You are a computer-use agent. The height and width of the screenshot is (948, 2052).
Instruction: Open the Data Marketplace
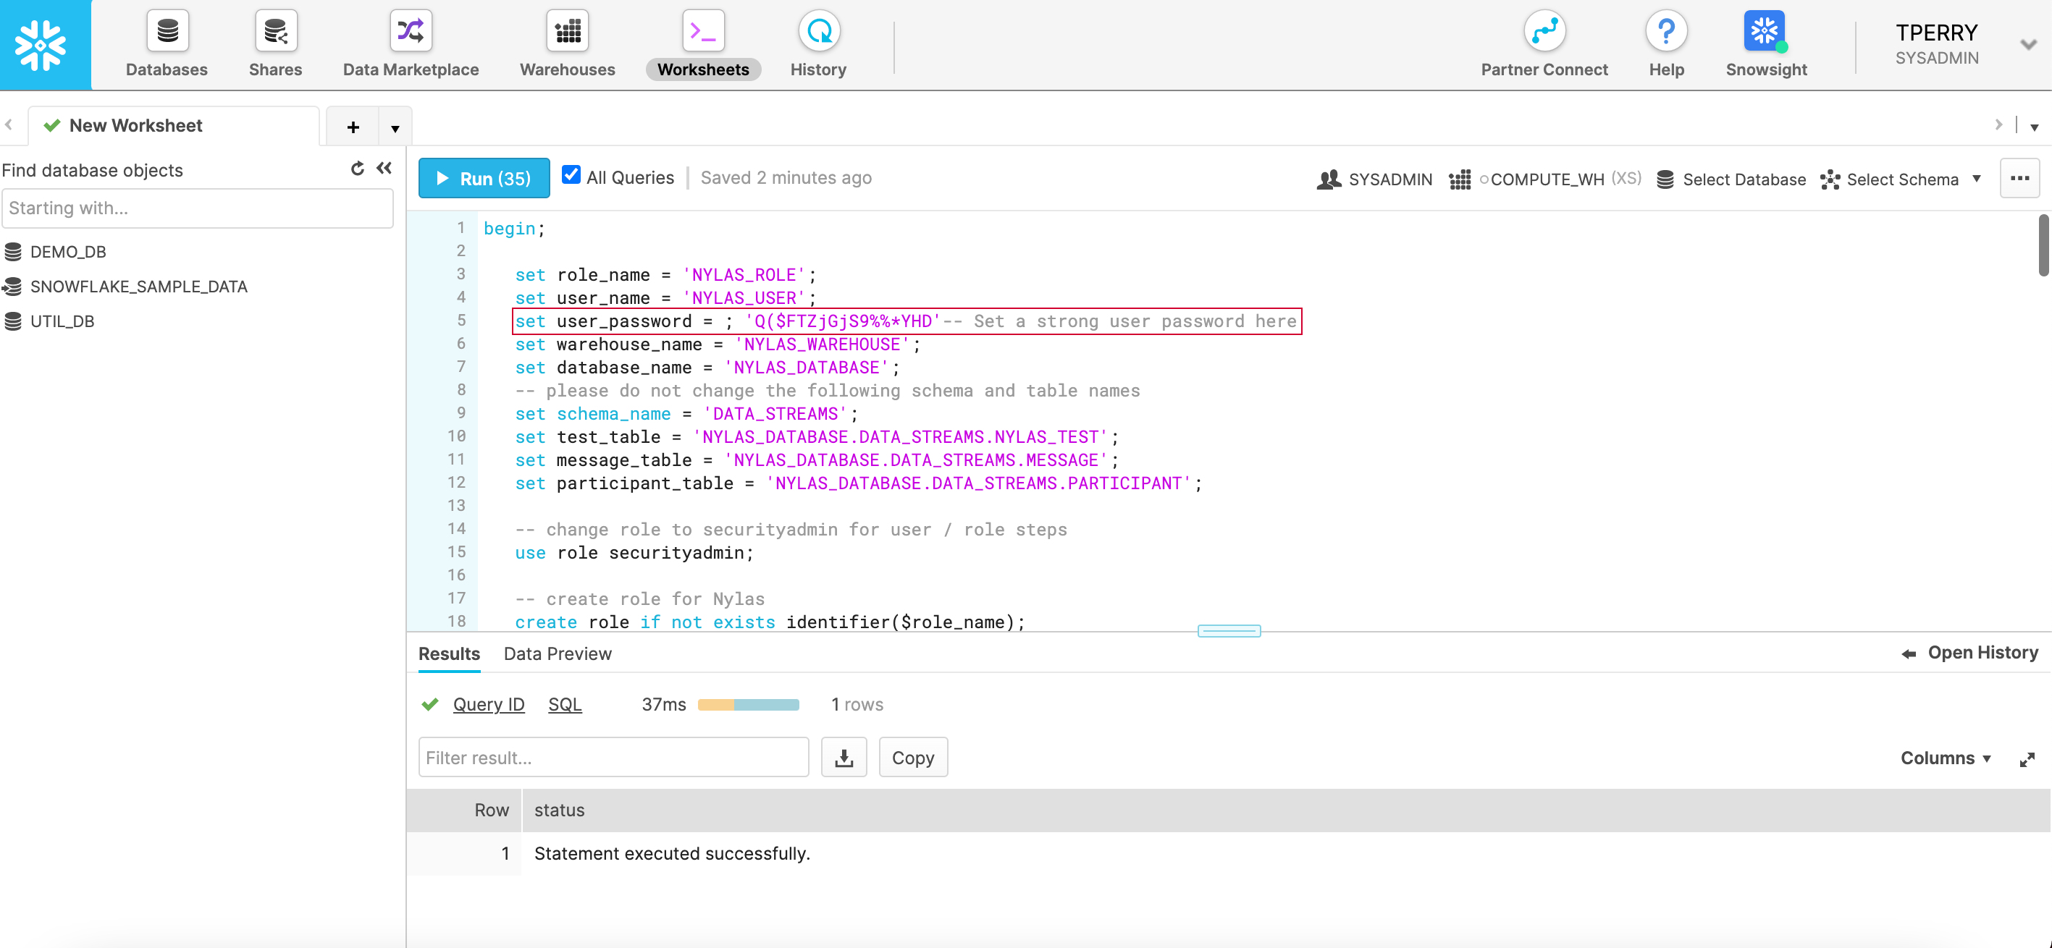(x=409, y=43)
